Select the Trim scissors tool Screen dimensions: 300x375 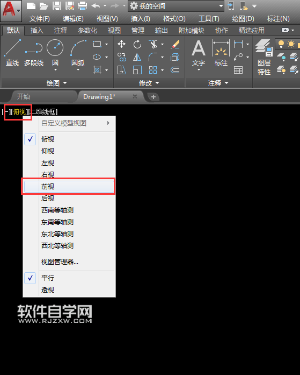coord(153,44)
